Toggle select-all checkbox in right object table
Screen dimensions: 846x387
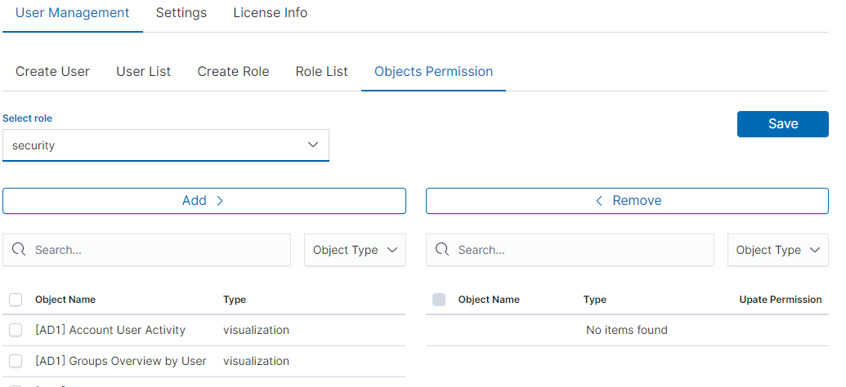click(439, 300)
